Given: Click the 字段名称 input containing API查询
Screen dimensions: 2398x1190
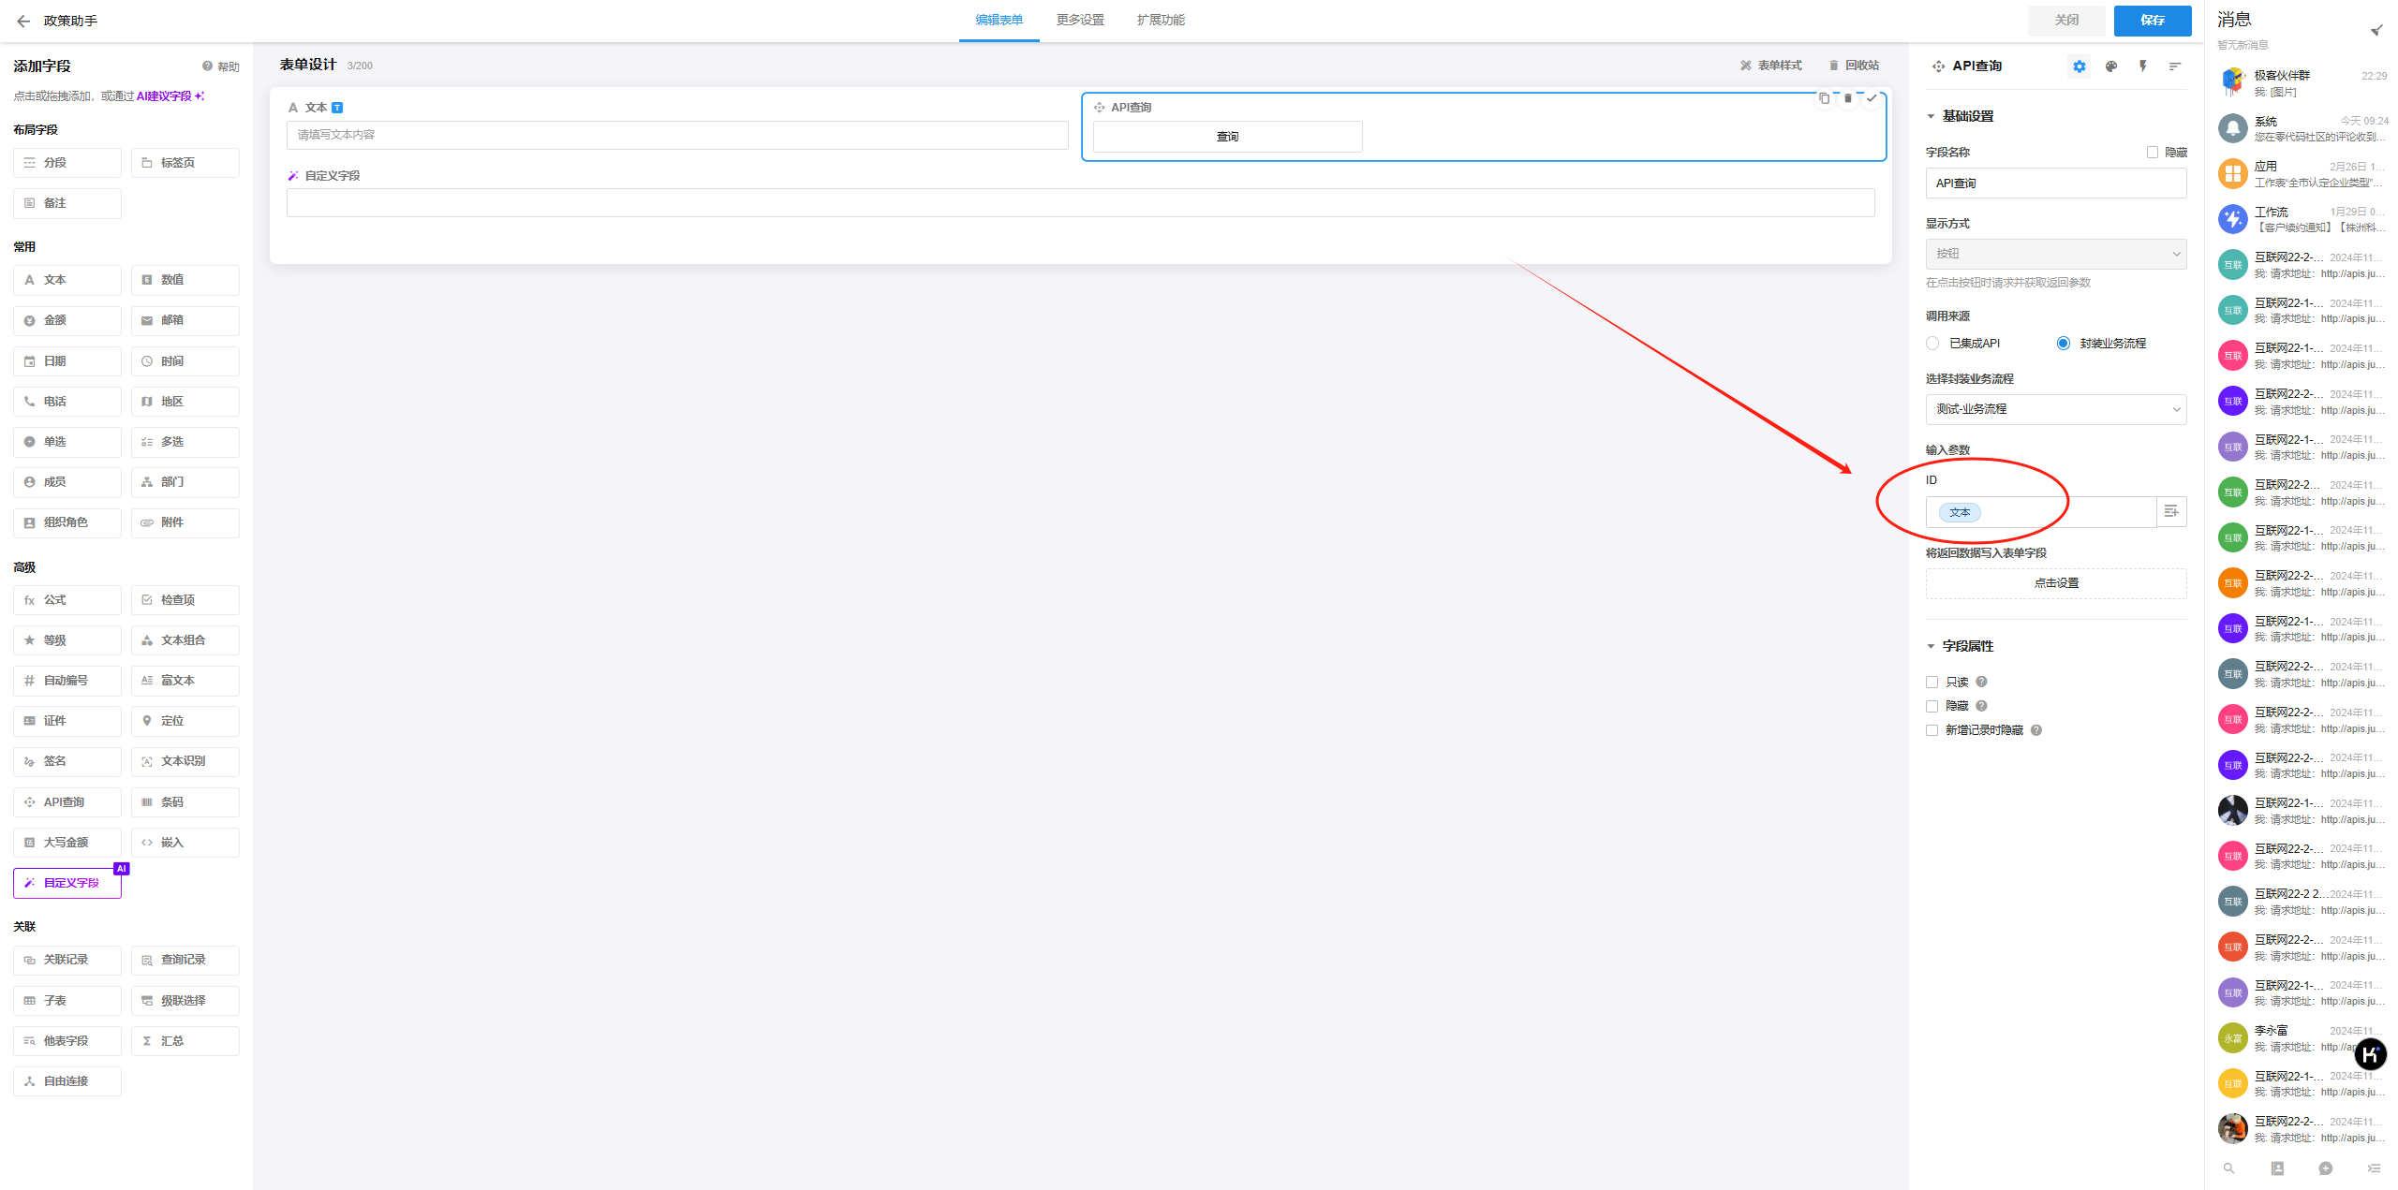Looking at the screenshot, I should [2055, 184].
